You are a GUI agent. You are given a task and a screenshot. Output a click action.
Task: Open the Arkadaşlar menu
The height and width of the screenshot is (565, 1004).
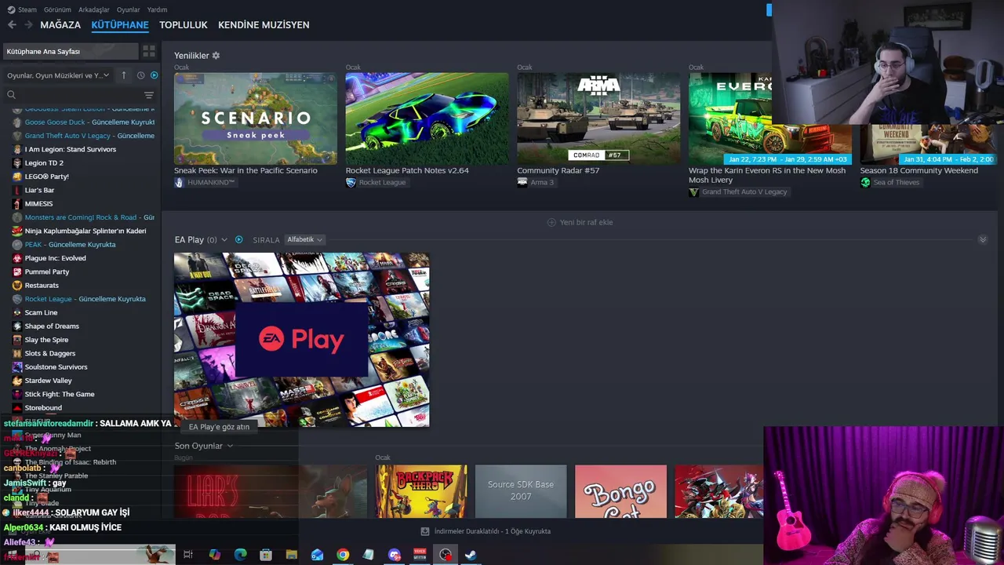(x=94, y=9)
